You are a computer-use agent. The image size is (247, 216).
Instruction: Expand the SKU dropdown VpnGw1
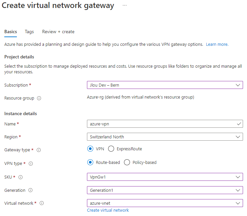click(165, 177)
